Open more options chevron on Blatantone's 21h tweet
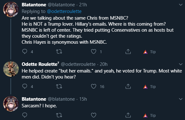 point(181,5)
